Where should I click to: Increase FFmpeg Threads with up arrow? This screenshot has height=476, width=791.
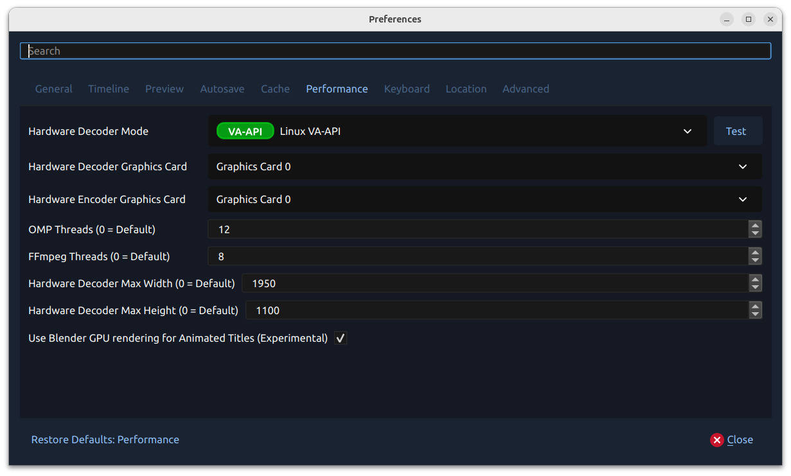tap(756, 252)
